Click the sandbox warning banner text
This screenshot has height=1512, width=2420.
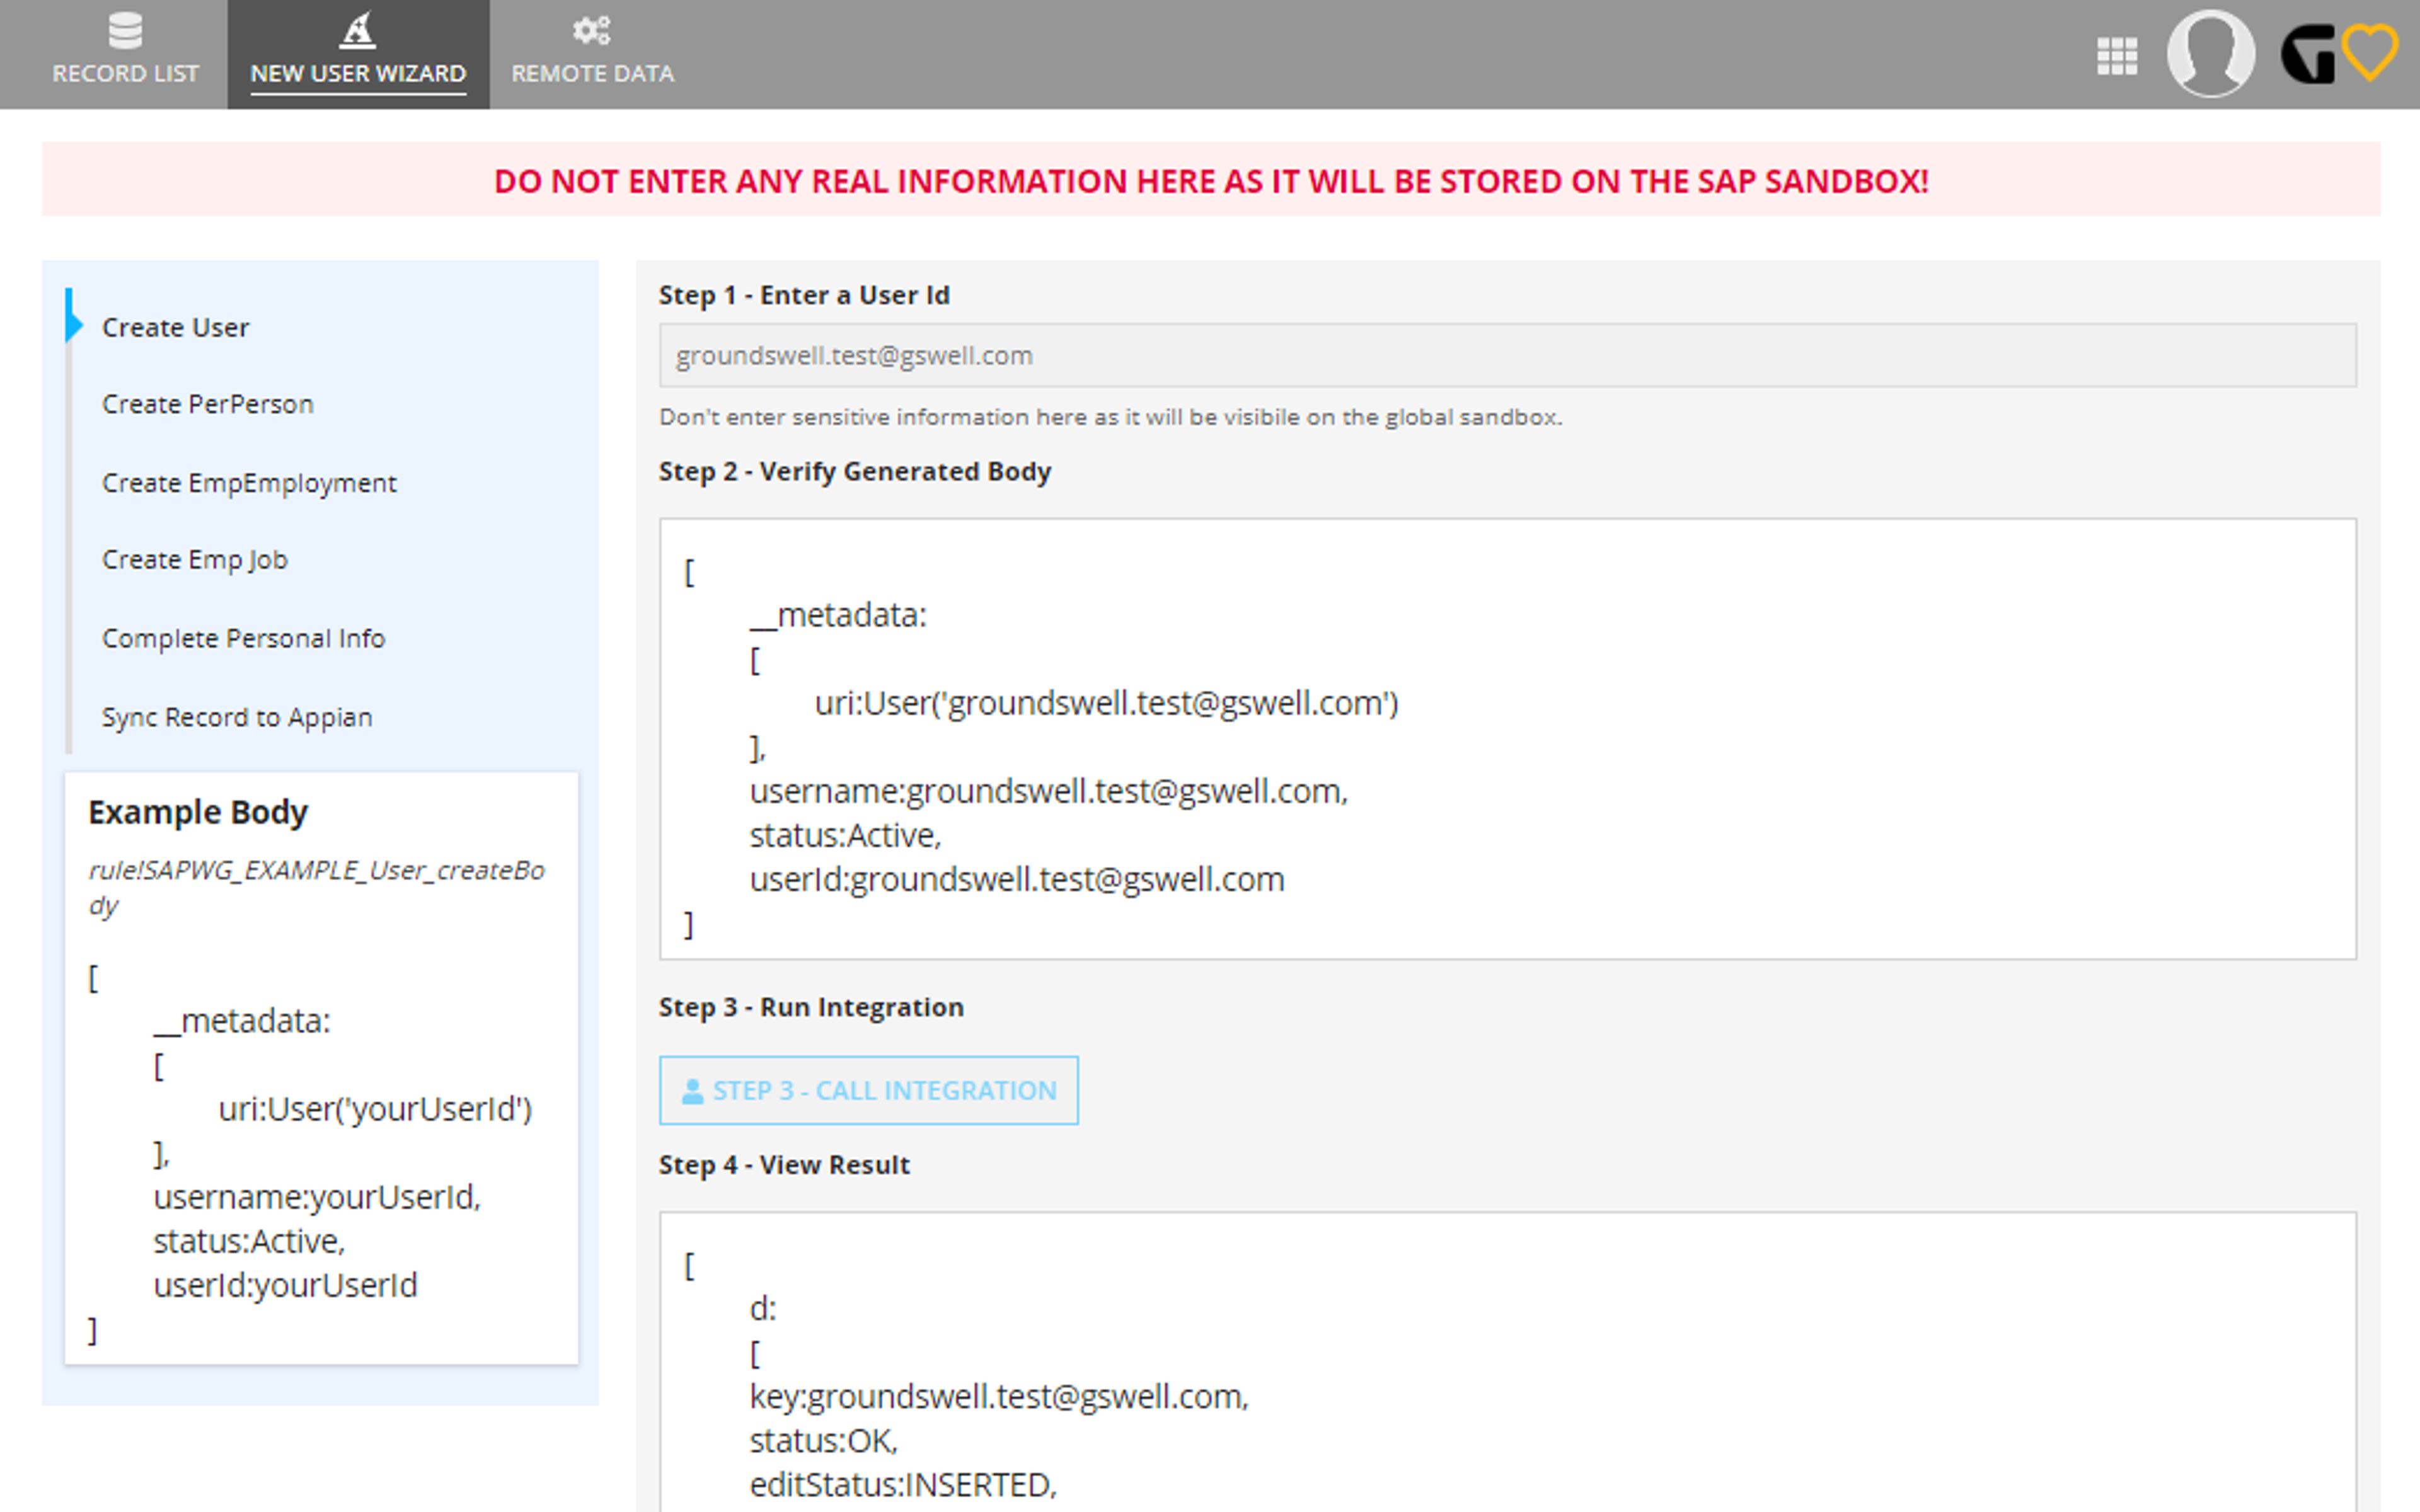1211,181
